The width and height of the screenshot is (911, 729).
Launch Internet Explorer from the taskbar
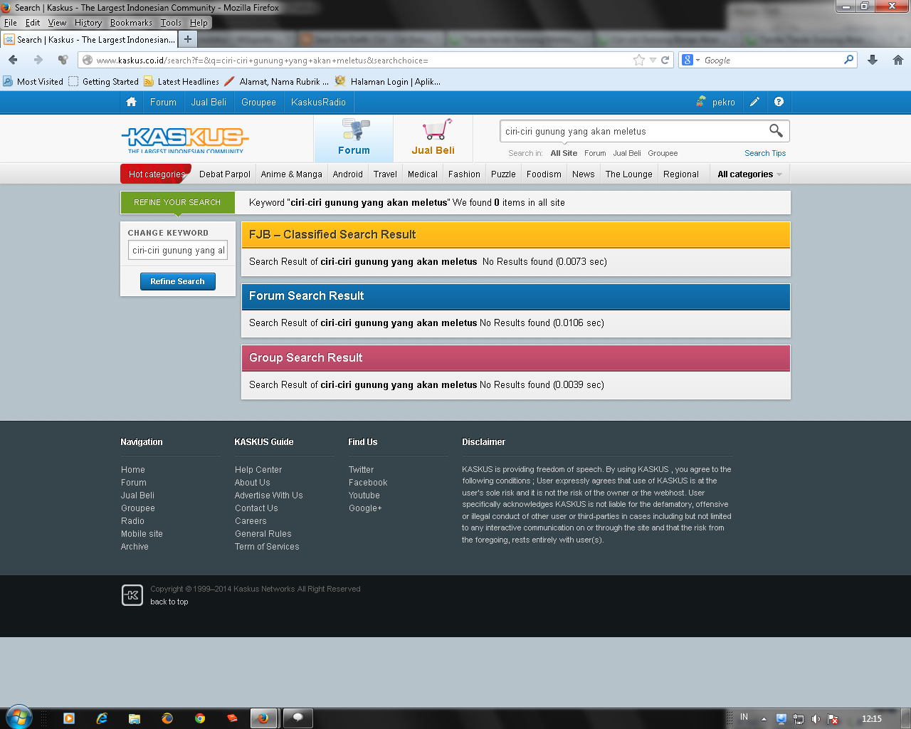click(102, 718)
